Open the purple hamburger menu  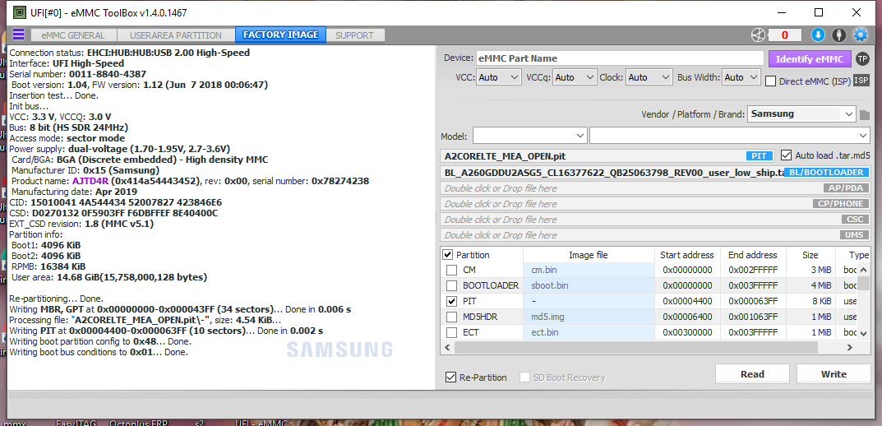click(19, 35)
